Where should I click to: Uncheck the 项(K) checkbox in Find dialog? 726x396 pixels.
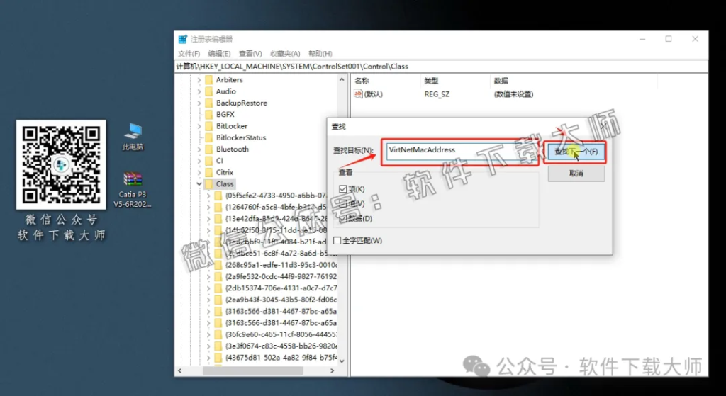coord(343,188)
